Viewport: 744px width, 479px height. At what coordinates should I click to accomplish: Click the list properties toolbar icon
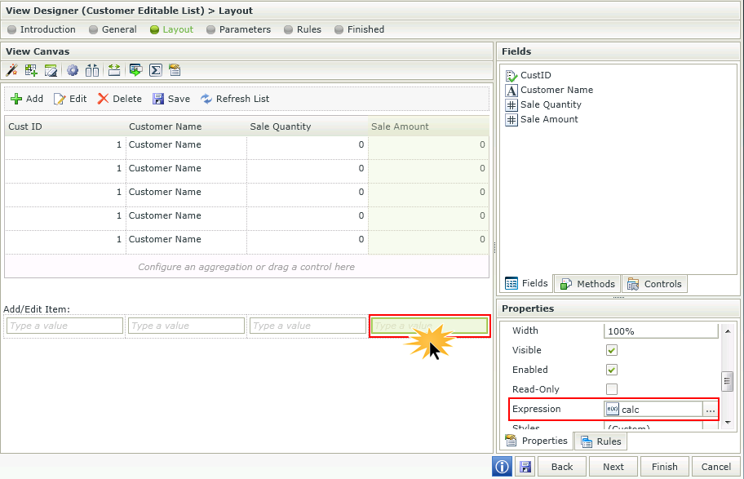click(175, 70)
